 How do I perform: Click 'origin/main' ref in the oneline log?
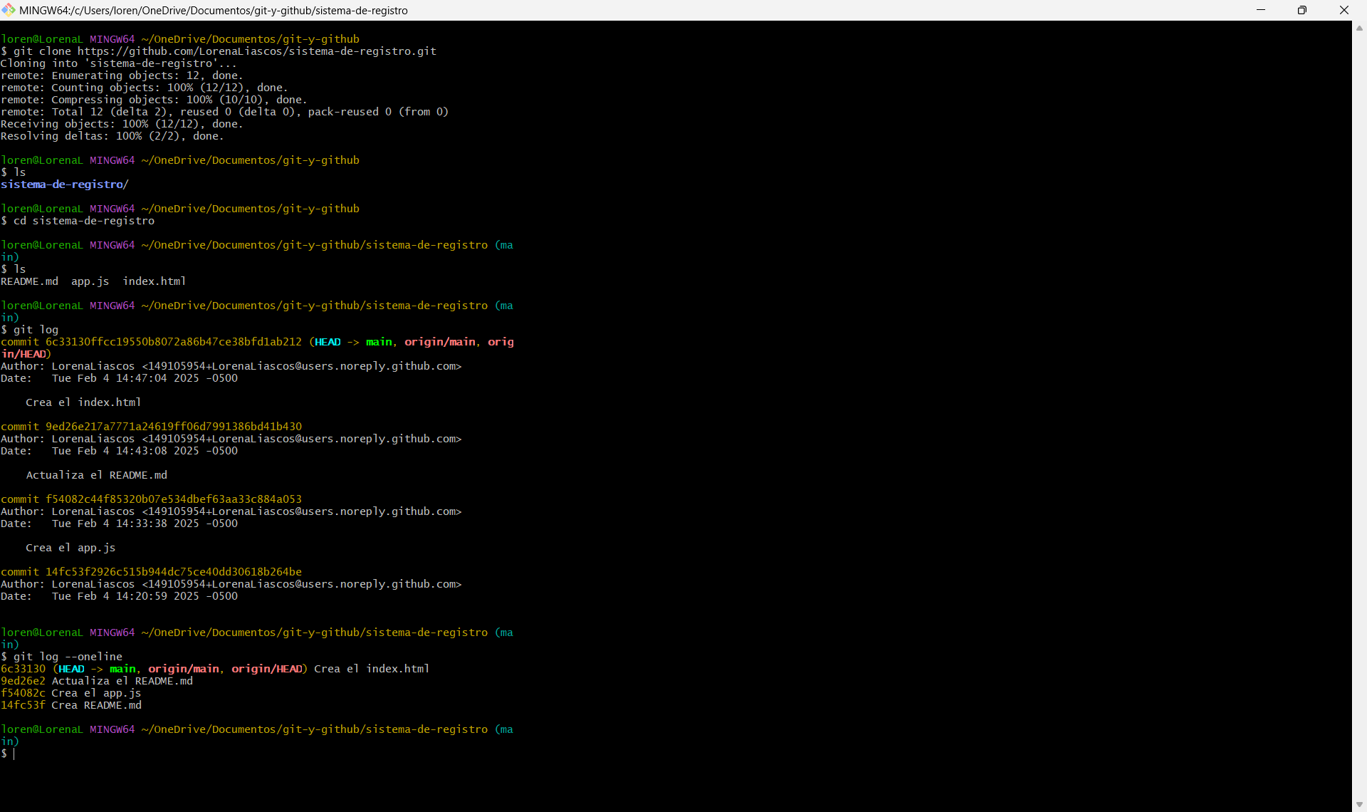click(184, 669)
